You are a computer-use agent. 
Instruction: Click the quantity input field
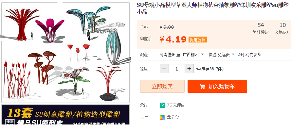(x=177, y=69)
